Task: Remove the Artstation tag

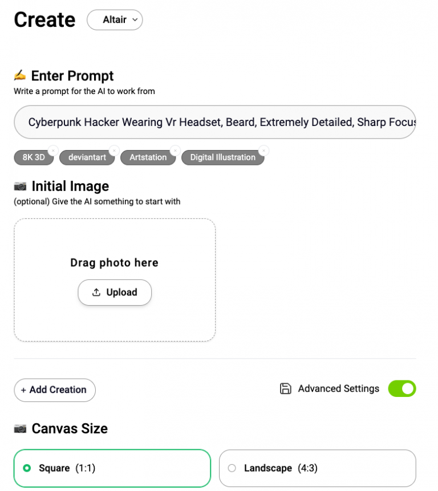Action: [x=175, y=151]
